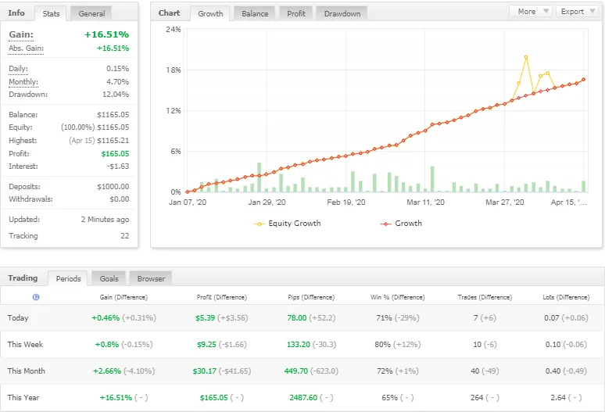Show the Balance chart tab
This screenshot has width=605, height=412.
coord(255,13)
